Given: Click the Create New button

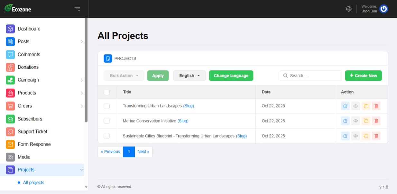Looking at the screenshot, I should pos(363,76).
